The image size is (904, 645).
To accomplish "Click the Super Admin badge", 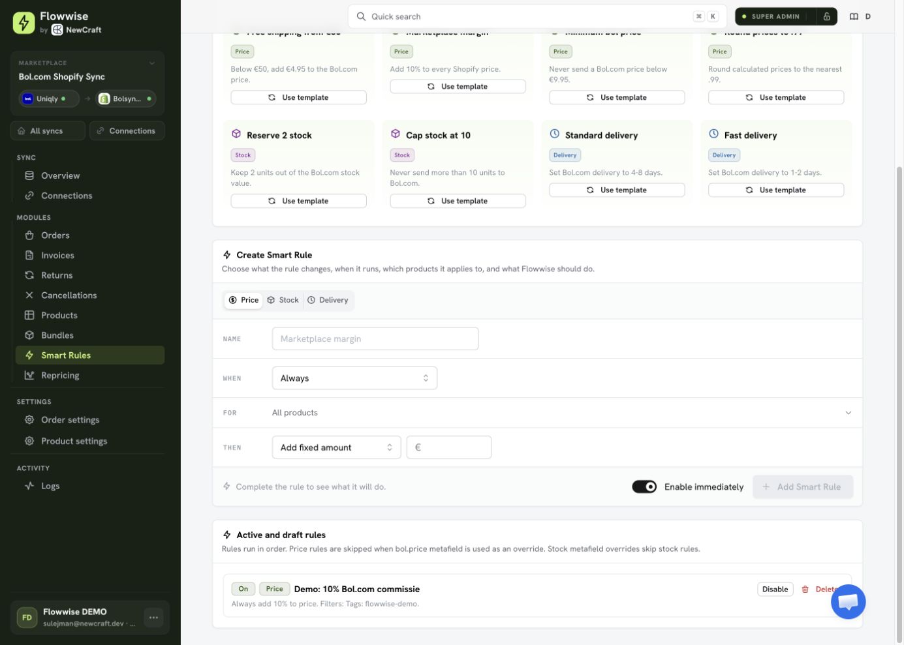I will [775, 16].
